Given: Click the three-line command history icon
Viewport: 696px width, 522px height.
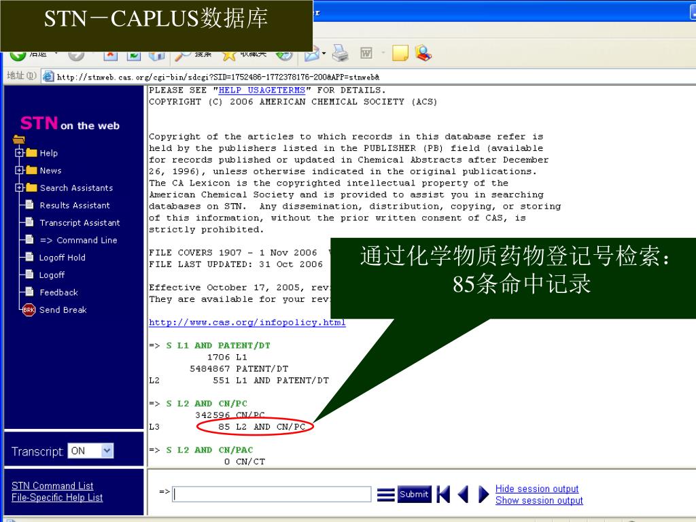Looking at the screenshot, I should (386, 495).
